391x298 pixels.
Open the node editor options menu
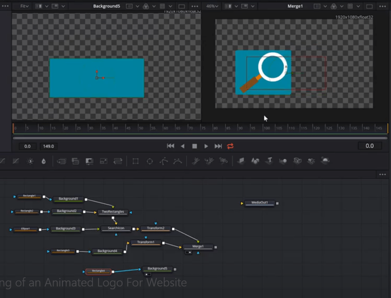[x=382, y=174]
